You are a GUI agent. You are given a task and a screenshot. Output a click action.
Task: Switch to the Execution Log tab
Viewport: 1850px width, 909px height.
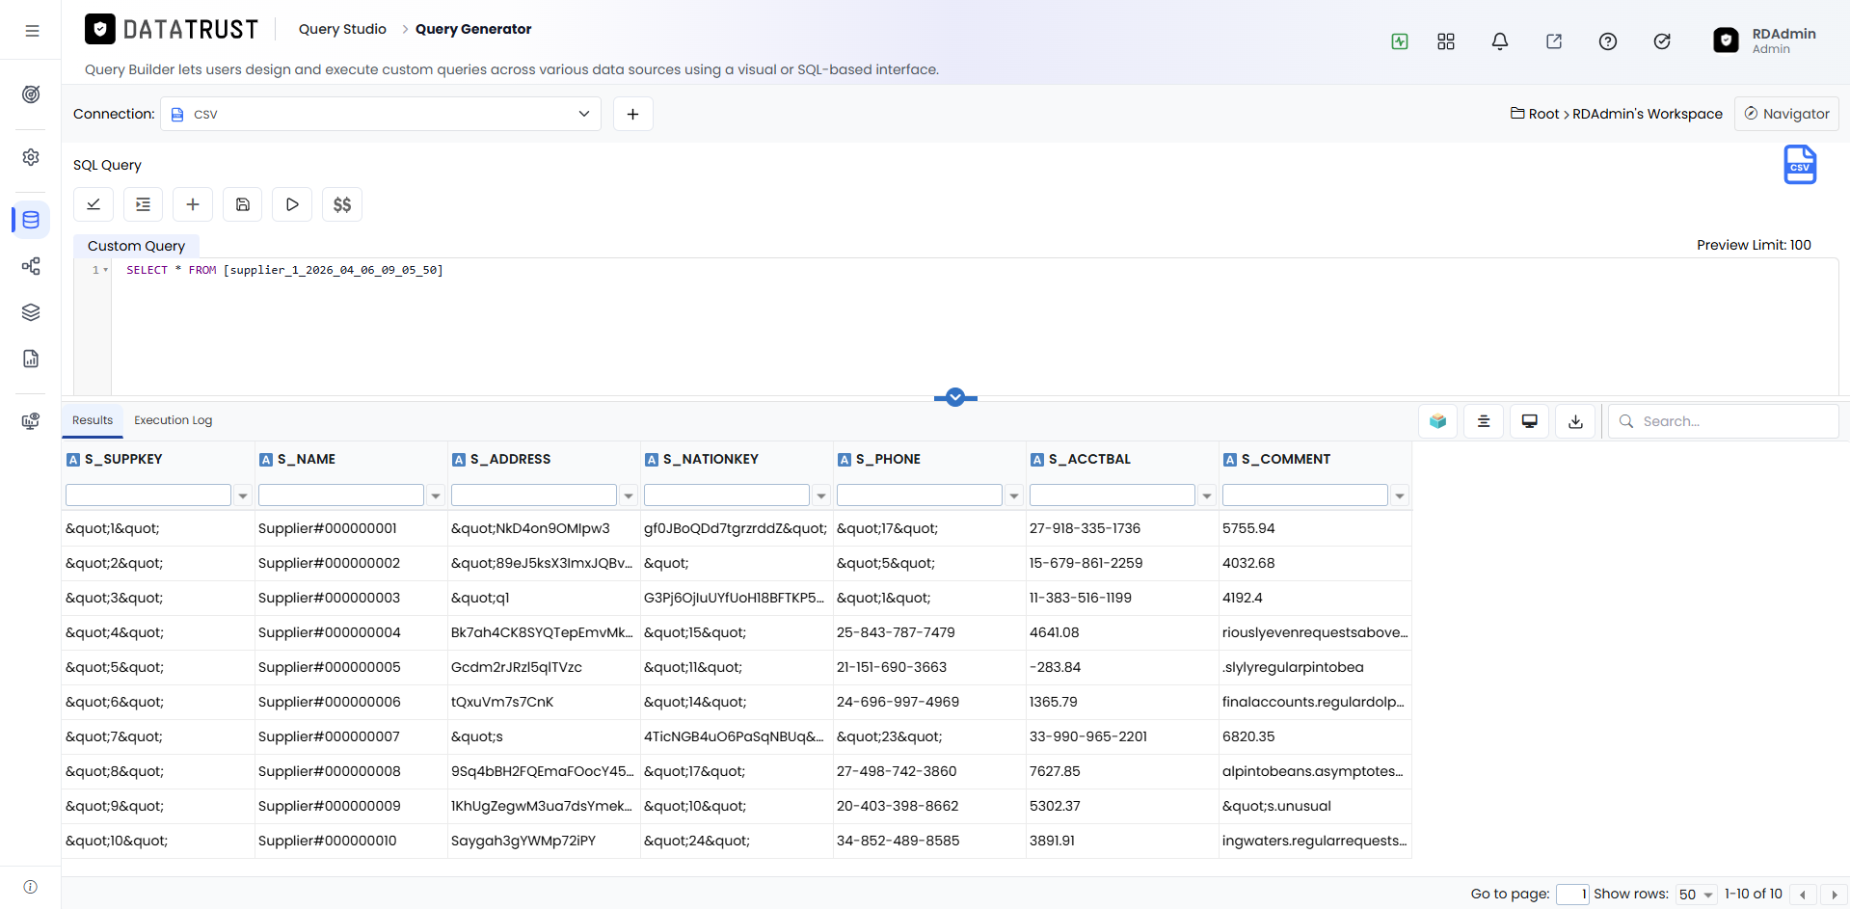(174, 420)
